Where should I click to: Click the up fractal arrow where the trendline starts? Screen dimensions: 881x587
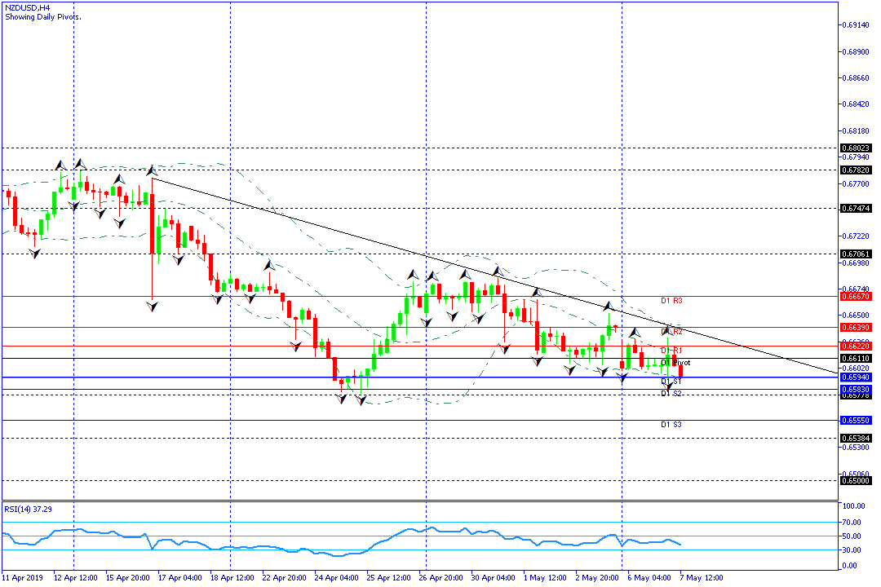pyautogui.click(x=151, y=170)
